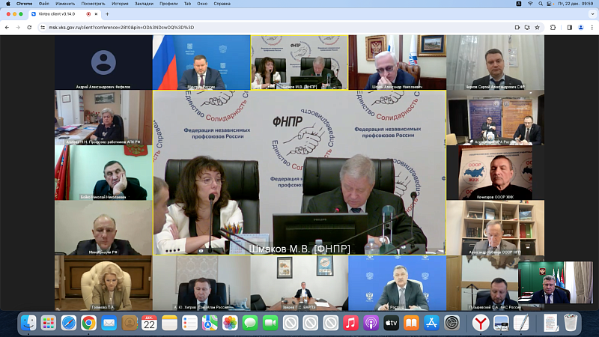Select the Кочегаров ЖКХ video tile
The height and width of the screenshot is (337, 599).
tap(495, 173)
